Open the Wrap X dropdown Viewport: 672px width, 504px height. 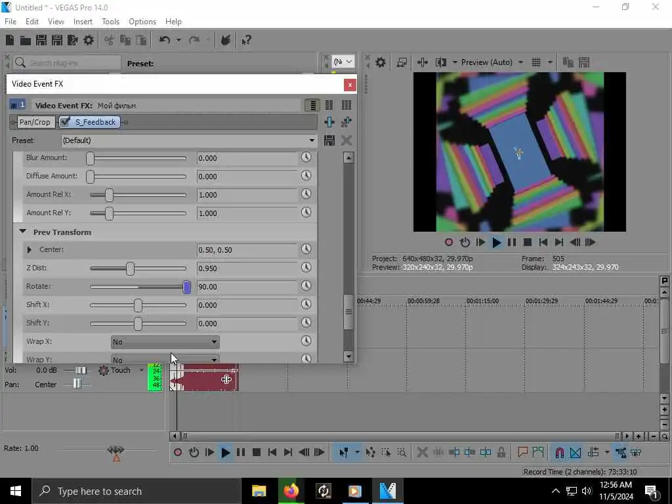[165, 341]
